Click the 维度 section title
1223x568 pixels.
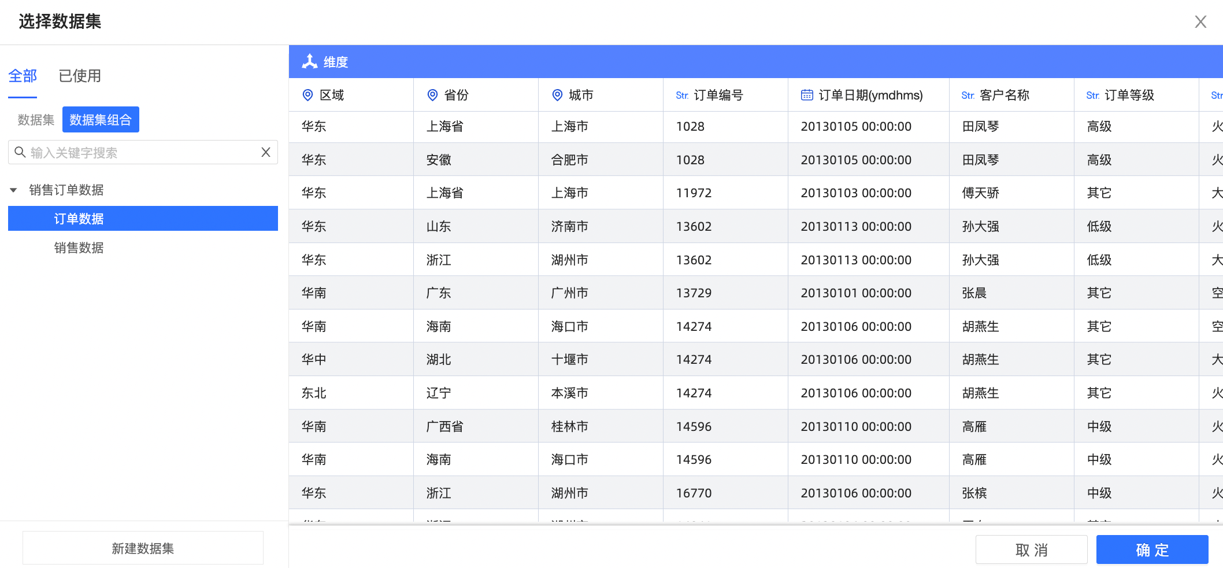336,62
